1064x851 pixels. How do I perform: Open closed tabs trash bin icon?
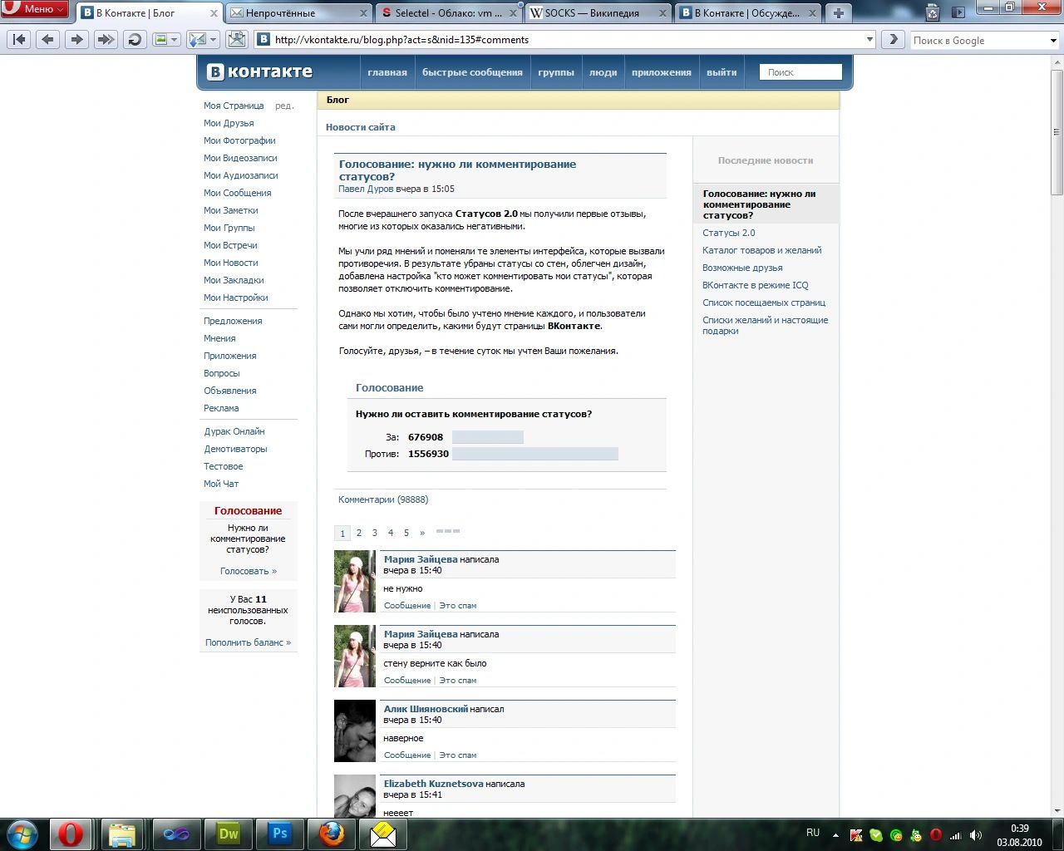(x=933, y=12)
